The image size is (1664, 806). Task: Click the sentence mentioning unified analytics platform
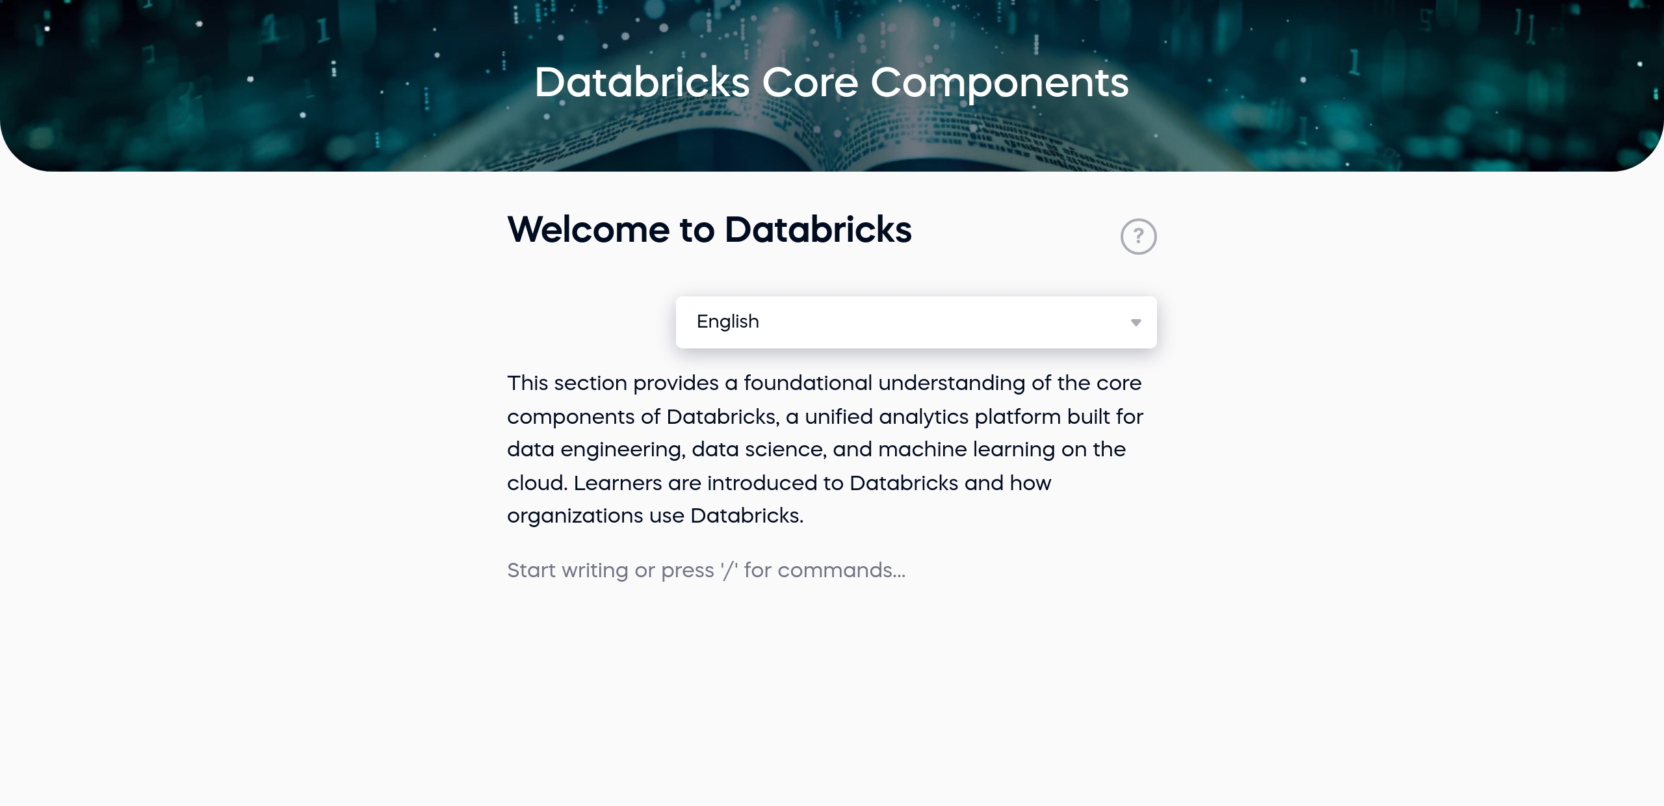[x=825, y=417]
